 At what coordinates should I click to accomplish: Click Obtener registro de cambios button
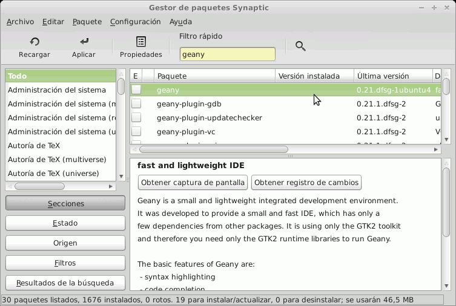(306, 182)
